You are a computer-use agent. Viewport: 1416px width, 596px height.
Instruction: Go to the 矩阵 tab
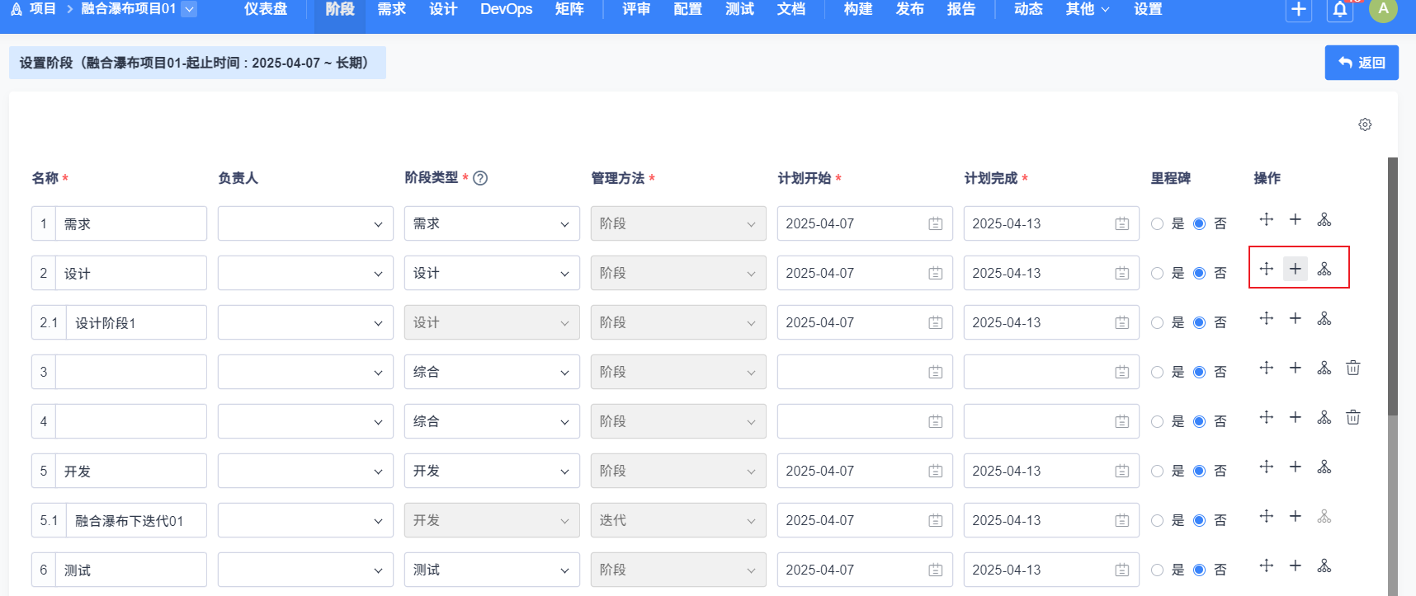pyautogui.click(x=569, y=9)
